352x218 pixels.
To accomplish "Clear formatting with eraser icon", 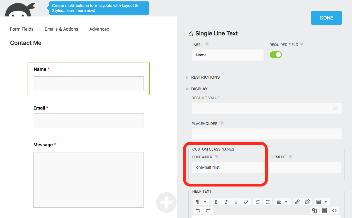I will (246, 202).
